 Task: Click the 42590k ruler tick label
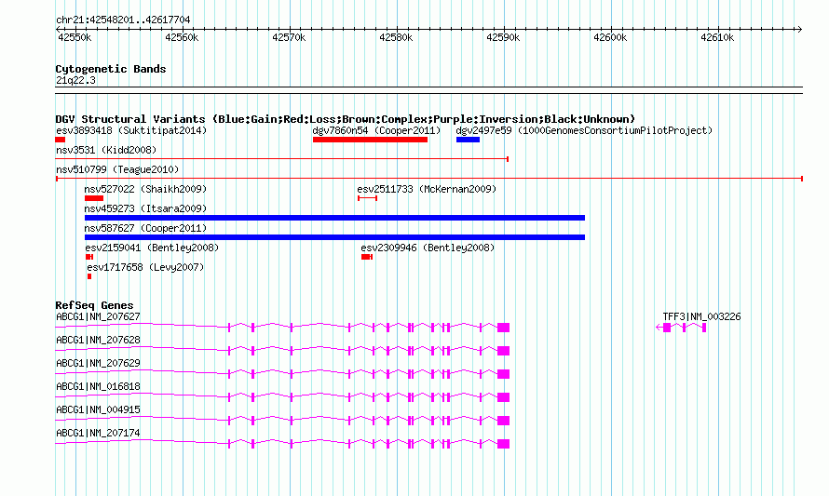(x=503, y=37)
